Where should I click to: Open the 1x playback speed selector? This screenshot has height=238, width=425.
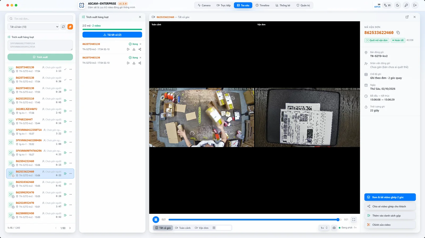(324, 228)
